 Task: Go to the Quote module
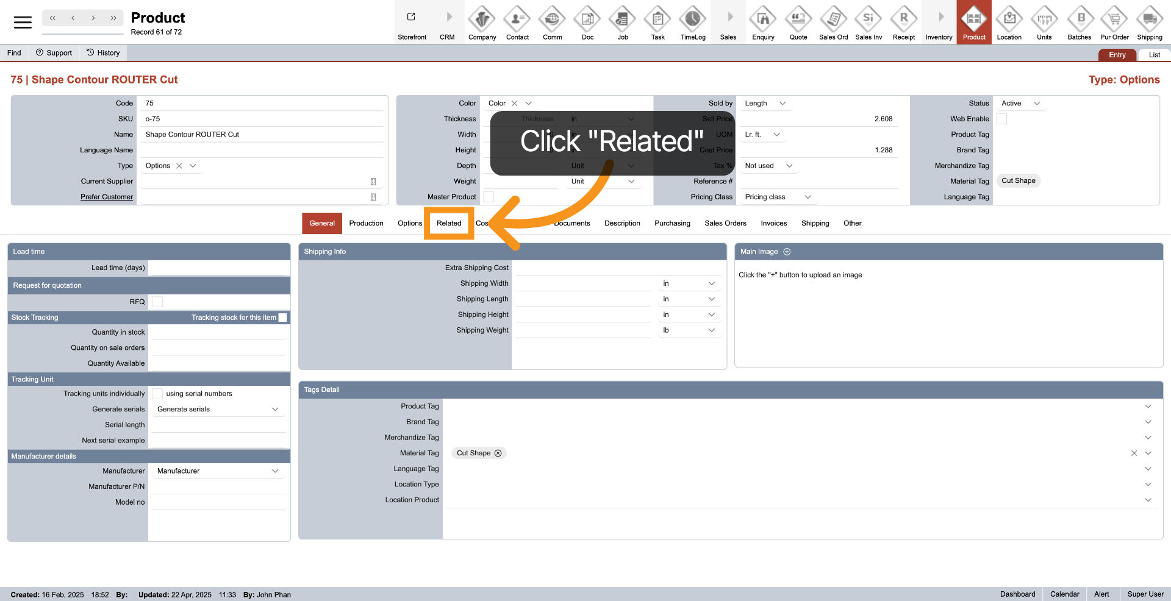[798, 20]
